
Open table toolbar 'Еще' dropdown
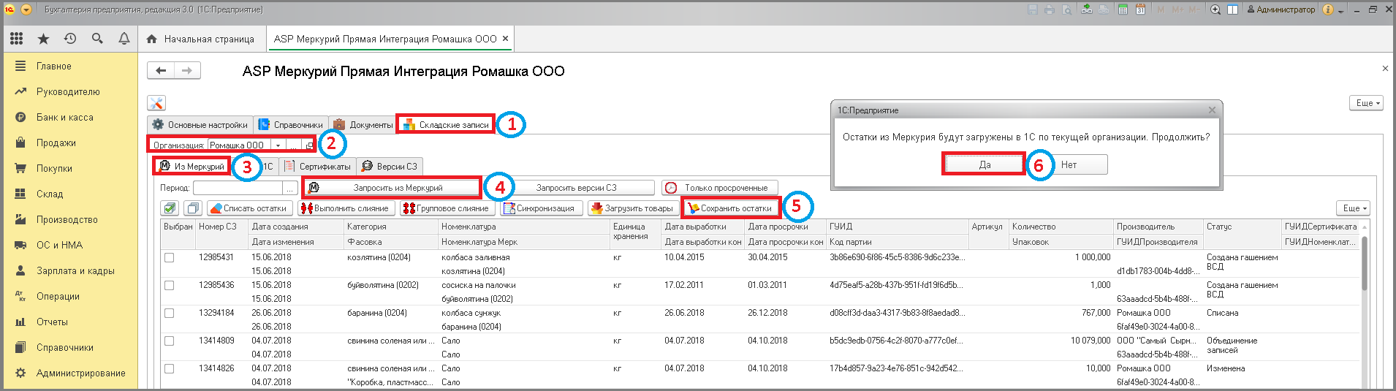pos(1353,208)
